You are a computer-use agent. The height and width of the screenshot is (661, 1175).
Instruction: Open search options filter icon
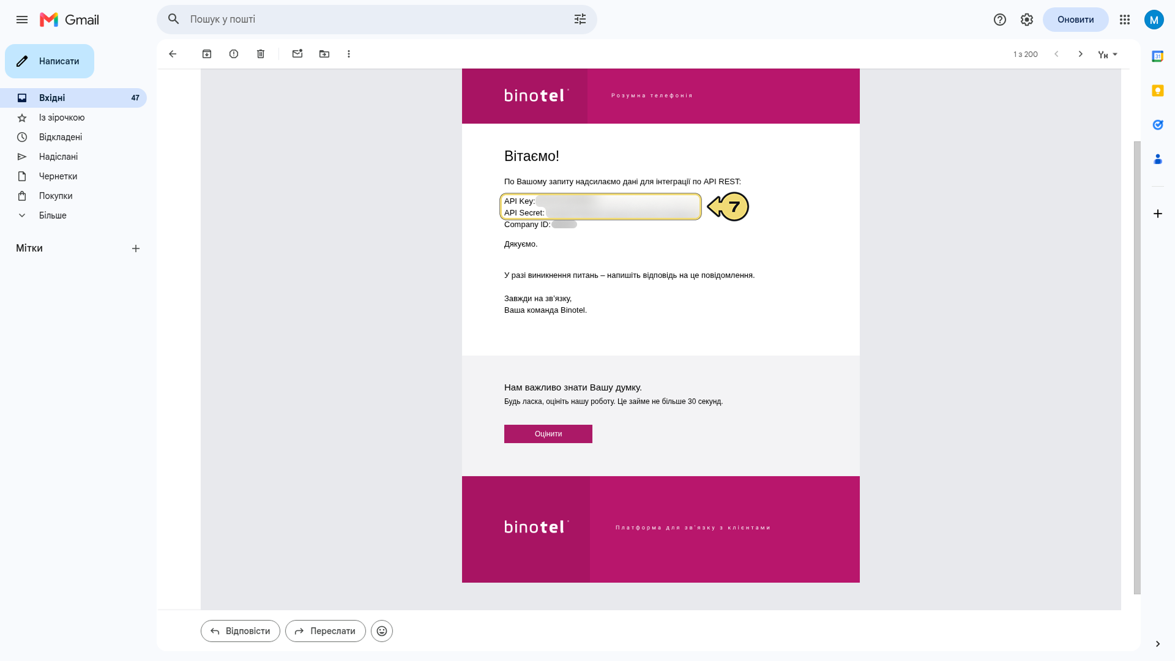(x=580, y=20)
